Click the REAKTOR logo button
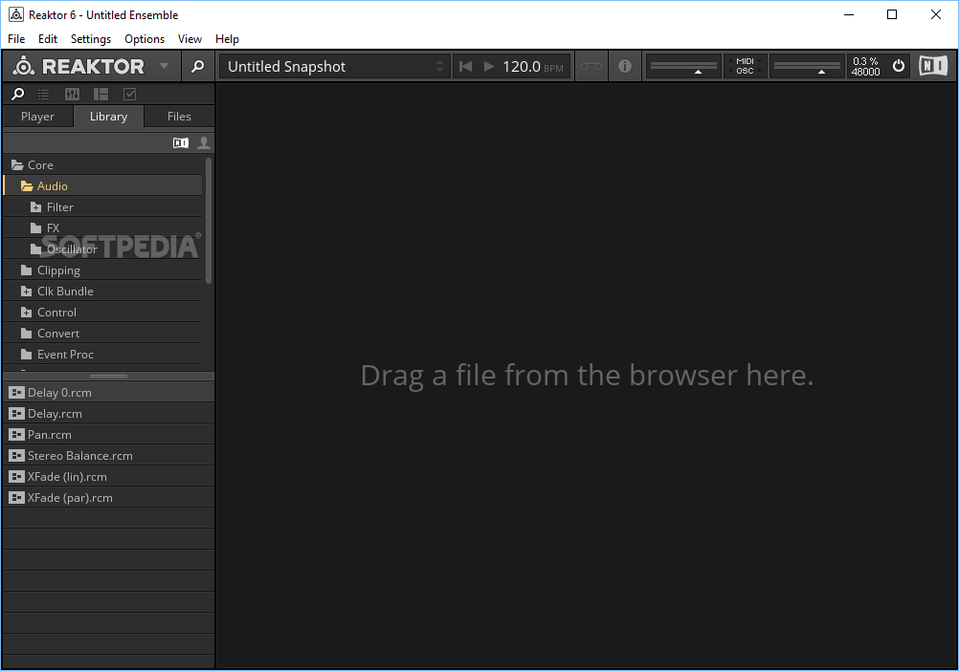 click(78, 66)
